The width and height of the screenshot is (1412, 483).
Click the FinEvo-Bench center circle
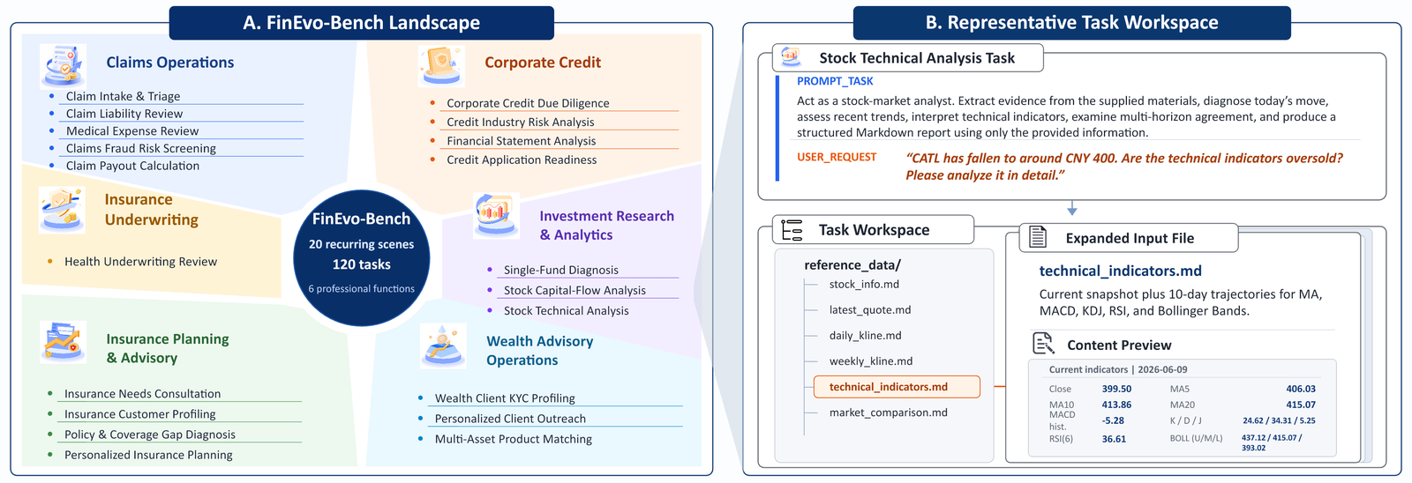(362, 257)
